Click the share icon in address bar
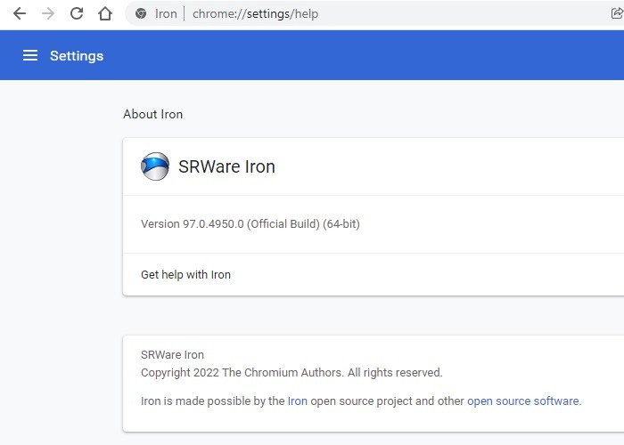This screenshot has height=445, width=624. (x=617, y=13)
